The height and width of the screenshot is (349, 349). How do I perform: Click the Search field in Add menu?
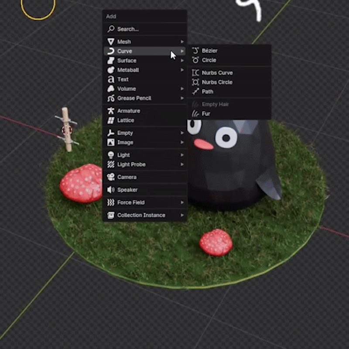click(x=145, y=29)
